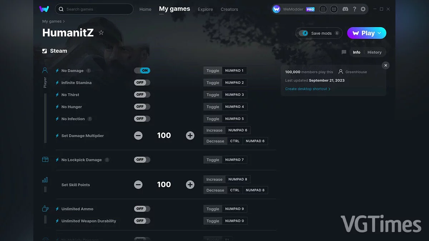Screen dimensions: 429x241
Task: Click Create desktop shortcut link
Action: pyautogui.click(x=308, y=89)
